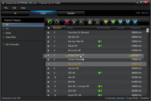Open the Edit menu

point(14,8)
